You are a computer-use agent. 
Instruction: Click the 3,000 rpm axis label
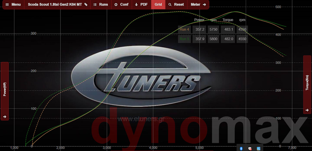click(107, 148)
